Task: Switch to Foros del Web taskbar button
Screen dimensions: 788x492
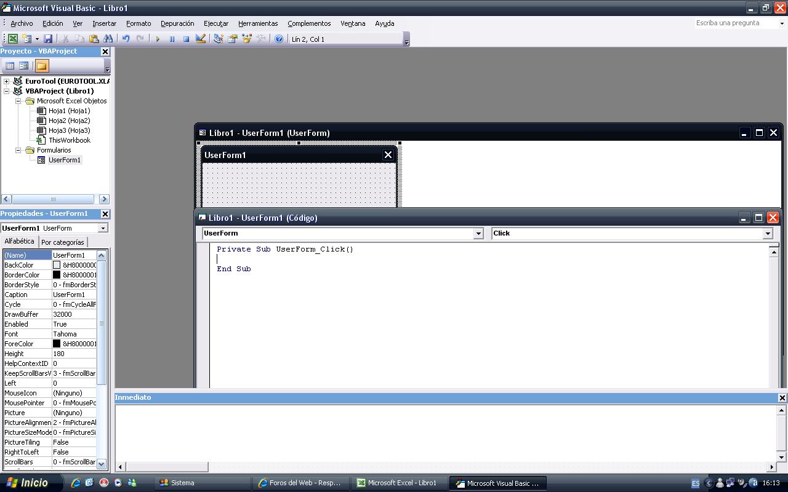Action: click(303, 483)
